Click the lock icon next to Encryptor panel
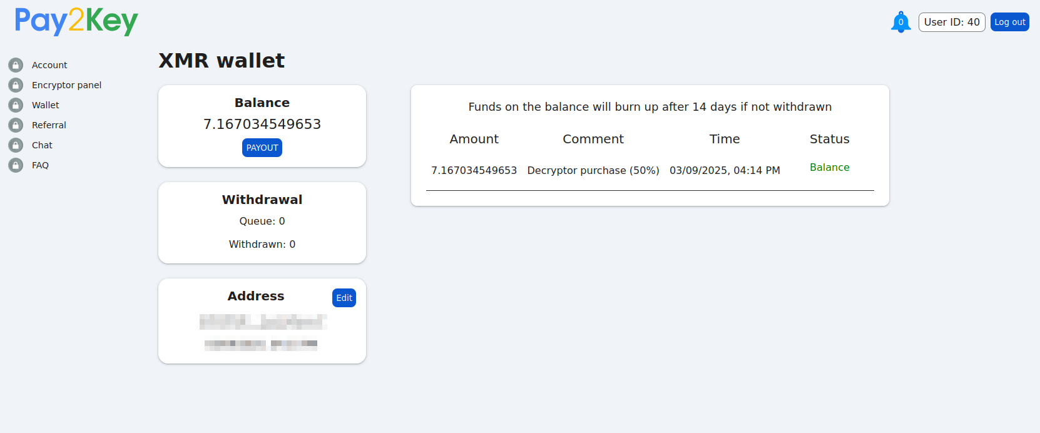This screenshot has height=433, width=1040. coord(16,85)
